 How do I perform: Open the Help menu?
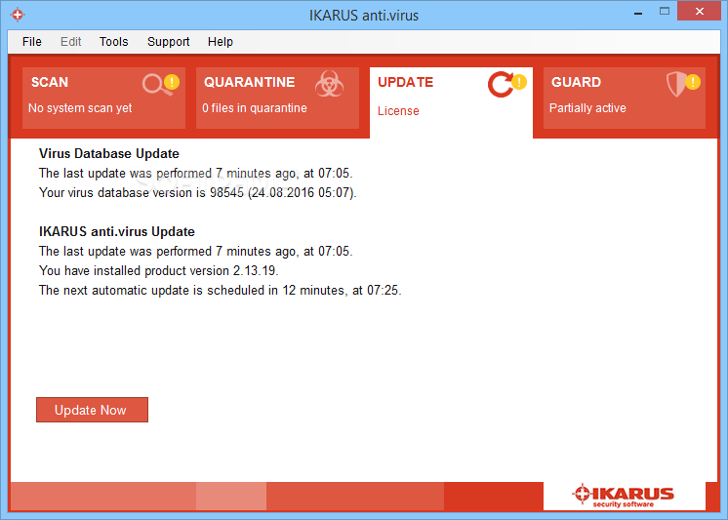(221, 42)
